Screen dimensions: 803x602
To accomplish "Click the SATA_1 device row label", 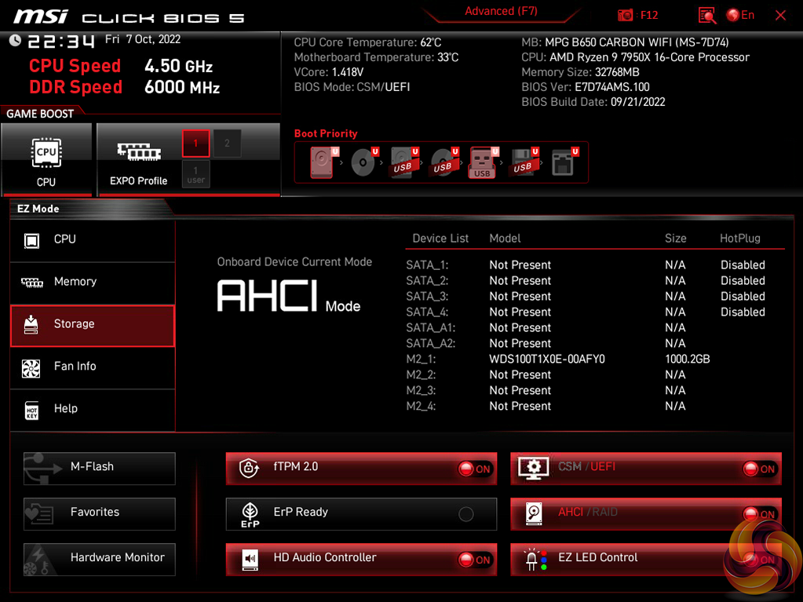I will (427, 265).
